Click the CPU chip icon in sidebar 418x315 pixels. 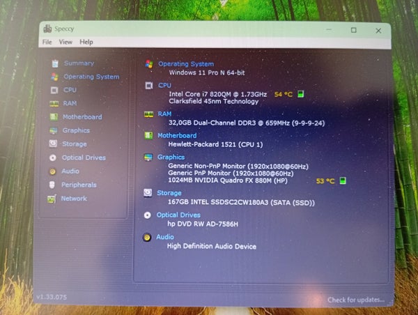click(x=54, y=90)
